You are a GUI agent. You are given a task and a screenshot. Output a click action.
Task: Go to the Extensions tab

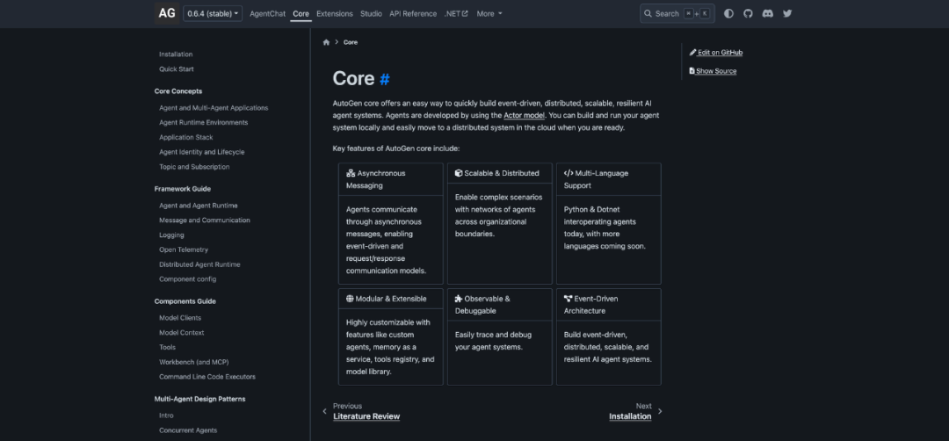click(x=335, y=13)
